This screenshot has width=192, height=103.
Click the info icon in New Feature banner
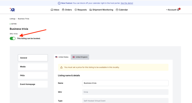point(59,3)
